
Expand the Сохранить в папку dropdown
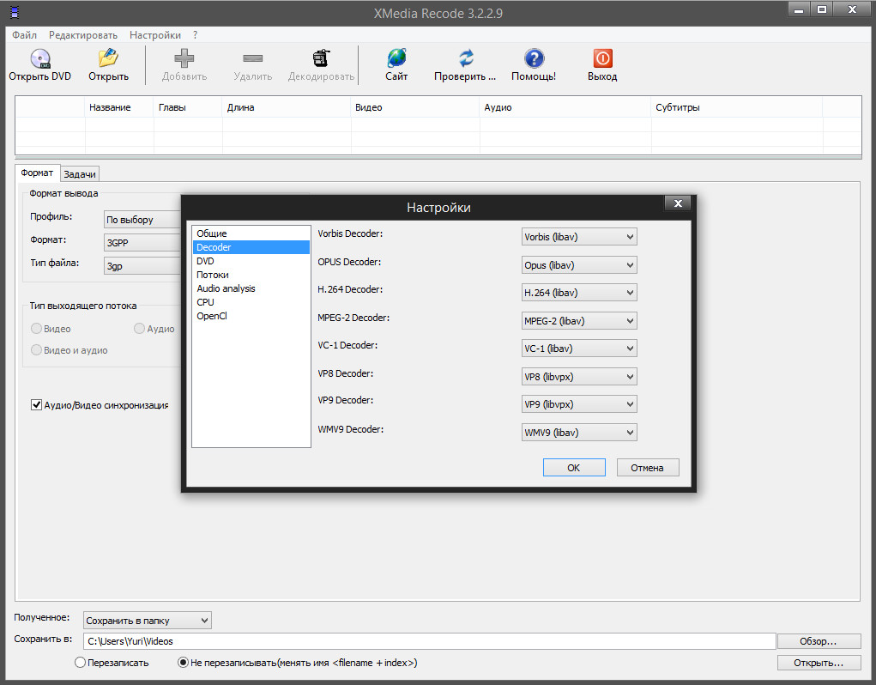(148, 620)
